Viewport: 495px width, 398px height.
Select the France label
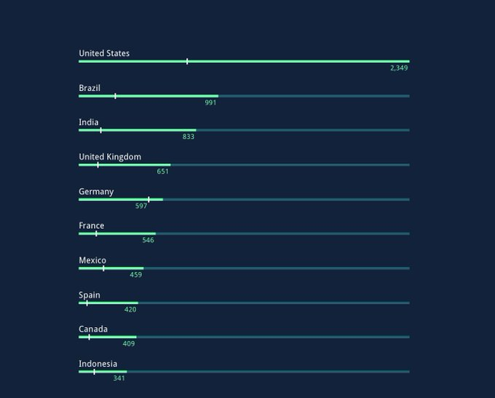91,226
